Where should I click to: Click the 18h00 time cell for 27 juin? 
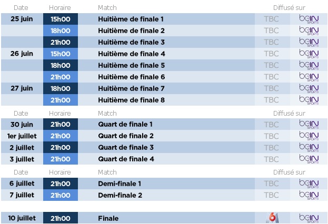[x=61, y=88]
